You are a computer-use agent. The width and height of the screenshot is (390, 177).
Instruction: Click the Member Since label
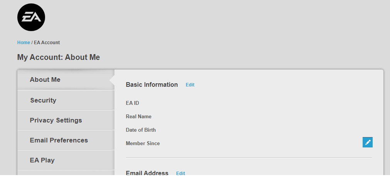coord(143,143)
